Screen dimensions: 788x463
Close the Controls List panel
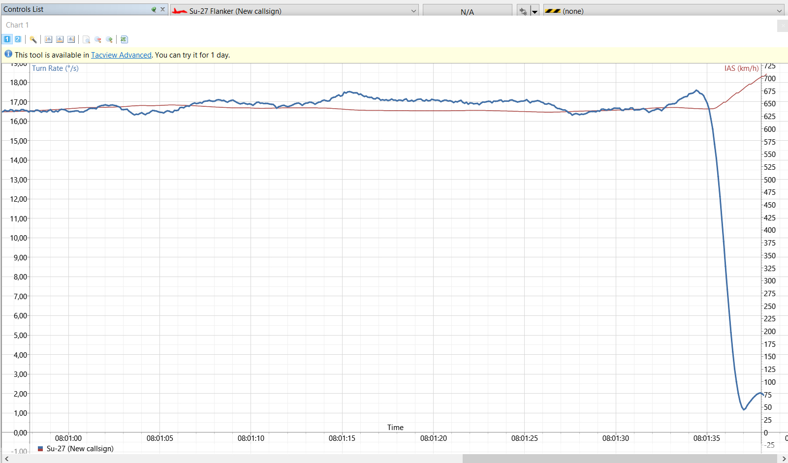coord(162,9)
